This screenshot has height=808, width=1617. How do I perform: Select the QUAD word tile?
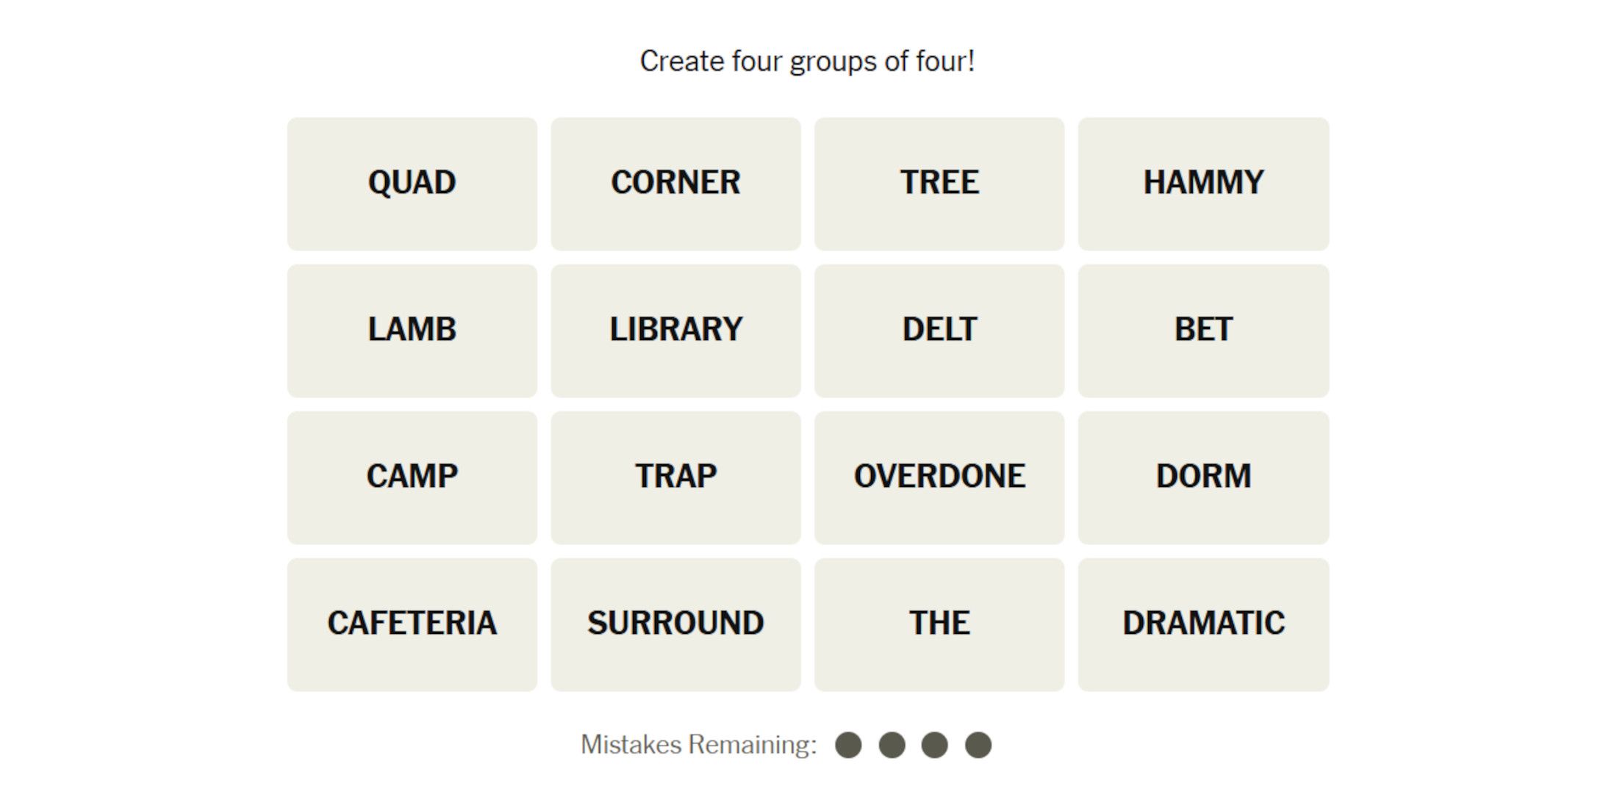412,184
